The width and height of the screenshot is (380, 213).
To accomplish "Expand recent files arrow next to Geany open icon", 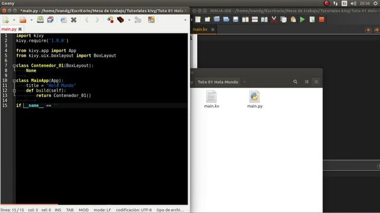I will (x=31, y=20).
